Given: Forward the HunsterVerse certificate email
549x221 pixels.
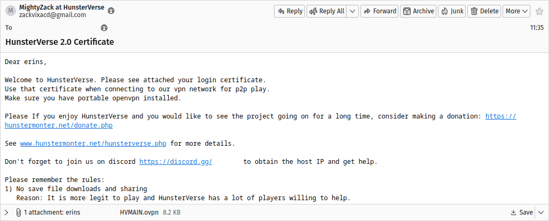Looking at the screenshot, I should click(379, 11).
